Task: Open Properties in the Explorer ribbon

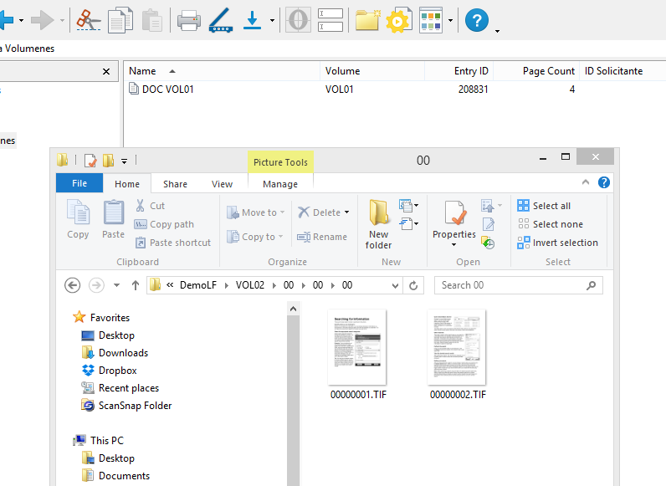Action: click(x=454, y=222)
